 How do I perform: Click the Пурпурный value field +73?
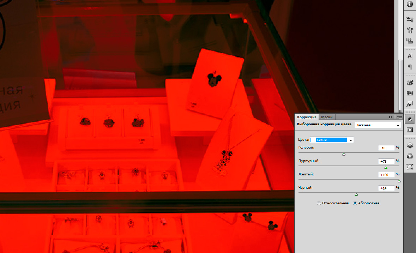coord(386,161)
